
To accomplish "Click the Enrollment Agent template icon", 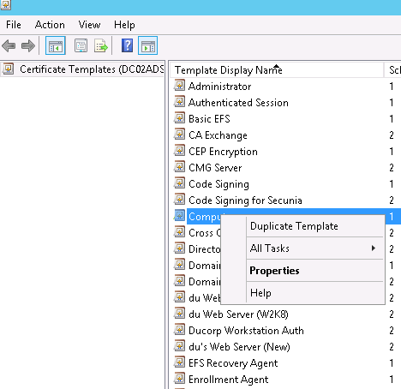I will 179,378.
